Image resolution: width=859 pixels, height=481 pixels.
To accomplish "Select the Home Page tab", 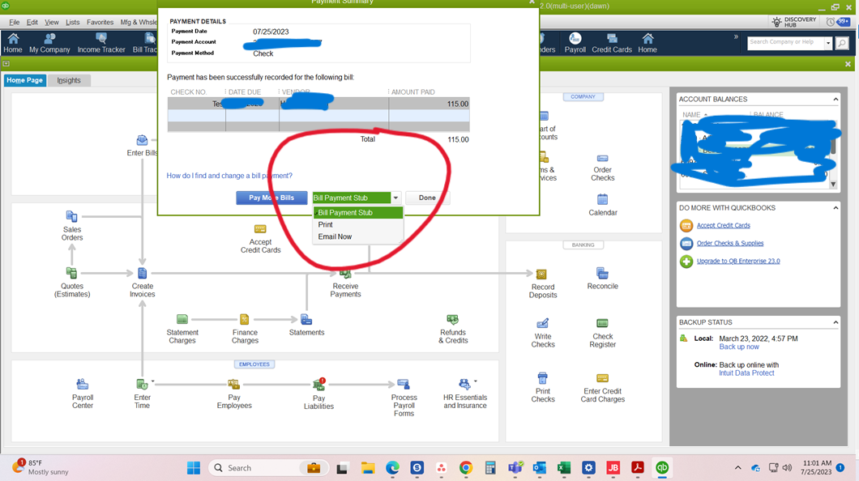I will [x=24, y=80].
